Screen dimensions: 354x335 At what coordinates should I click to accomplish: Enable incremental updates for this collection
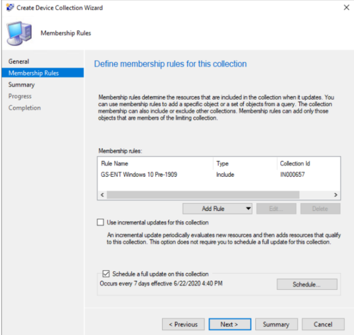[x=100, y=222]
